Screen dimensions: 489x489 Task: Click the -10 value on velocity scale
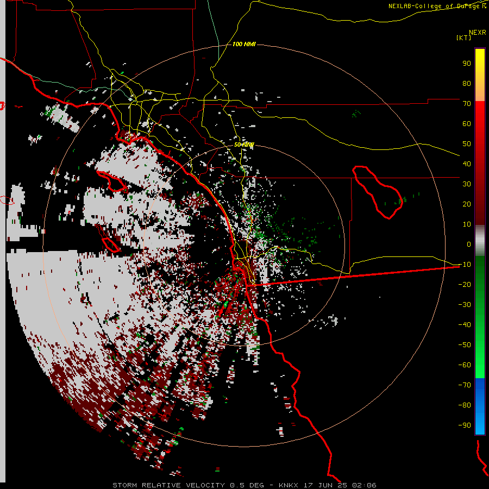[x=465, y=265]
